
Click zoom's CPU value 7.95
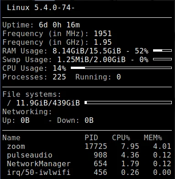point(130,147)
